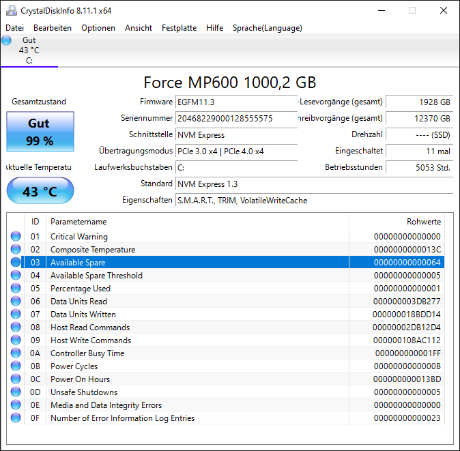
Task: Click the Schreibvorgänge value 12370 GB
Action: (420, 119)
